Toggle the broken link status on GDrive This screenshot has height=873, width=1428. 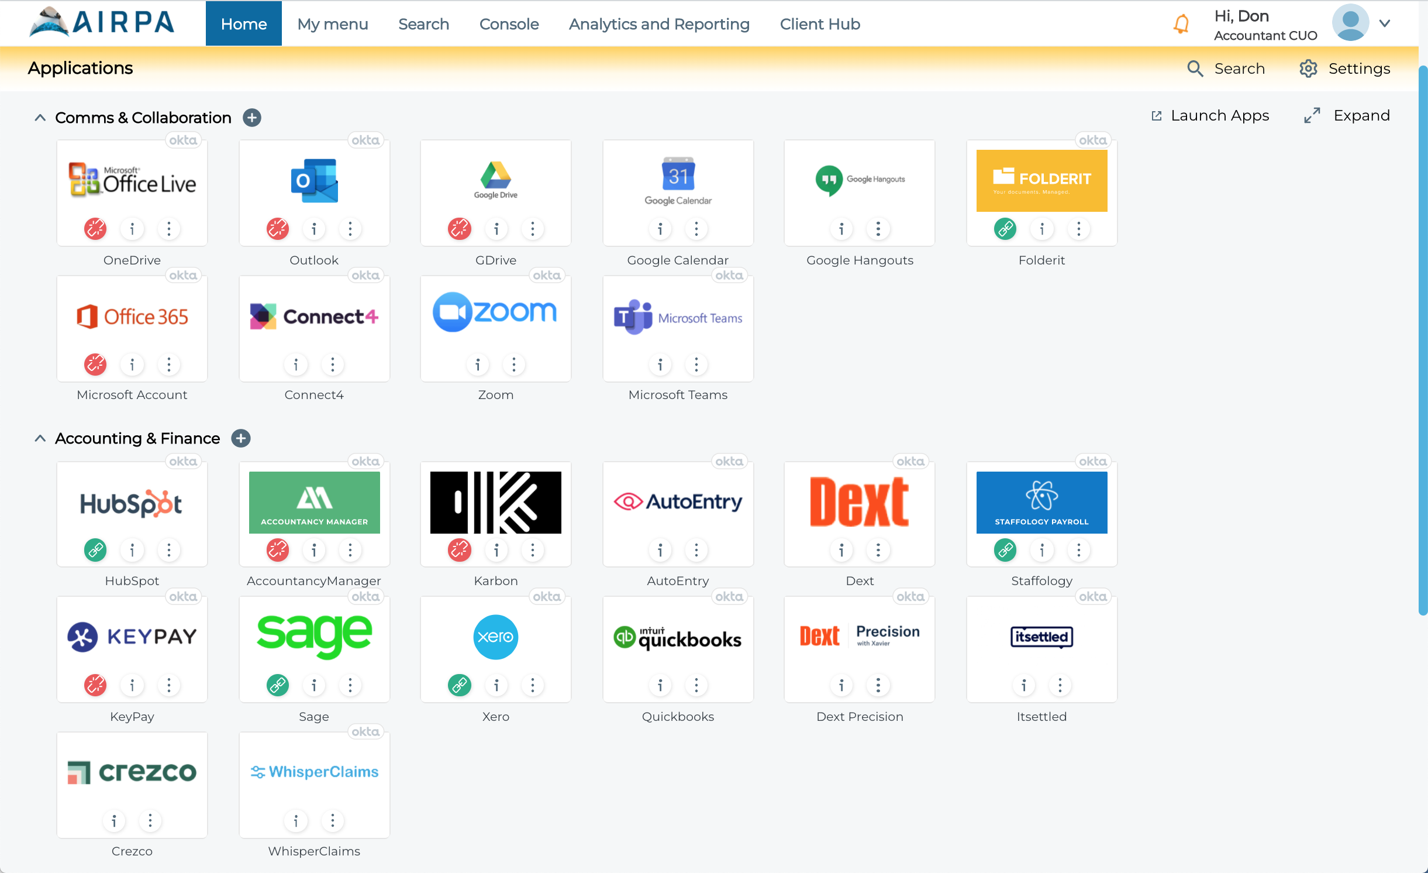(460, 229)
